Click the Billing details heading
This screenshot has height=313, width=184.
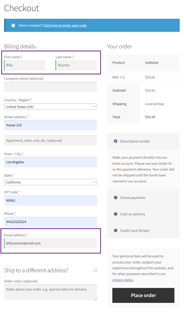point(20,46)
